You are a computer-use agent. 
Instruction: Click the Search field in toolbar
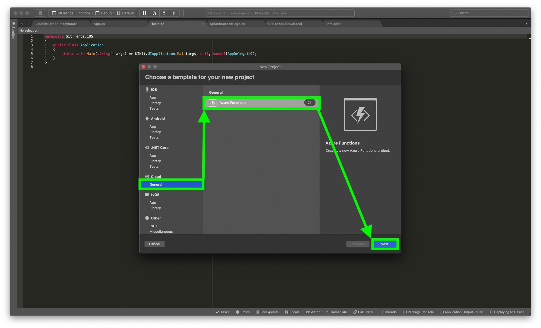pyautogui.click(x=490, y=13)
